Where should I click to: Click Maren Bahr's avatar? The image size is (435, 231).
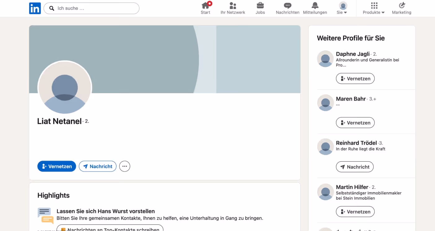tap(325, 103)
